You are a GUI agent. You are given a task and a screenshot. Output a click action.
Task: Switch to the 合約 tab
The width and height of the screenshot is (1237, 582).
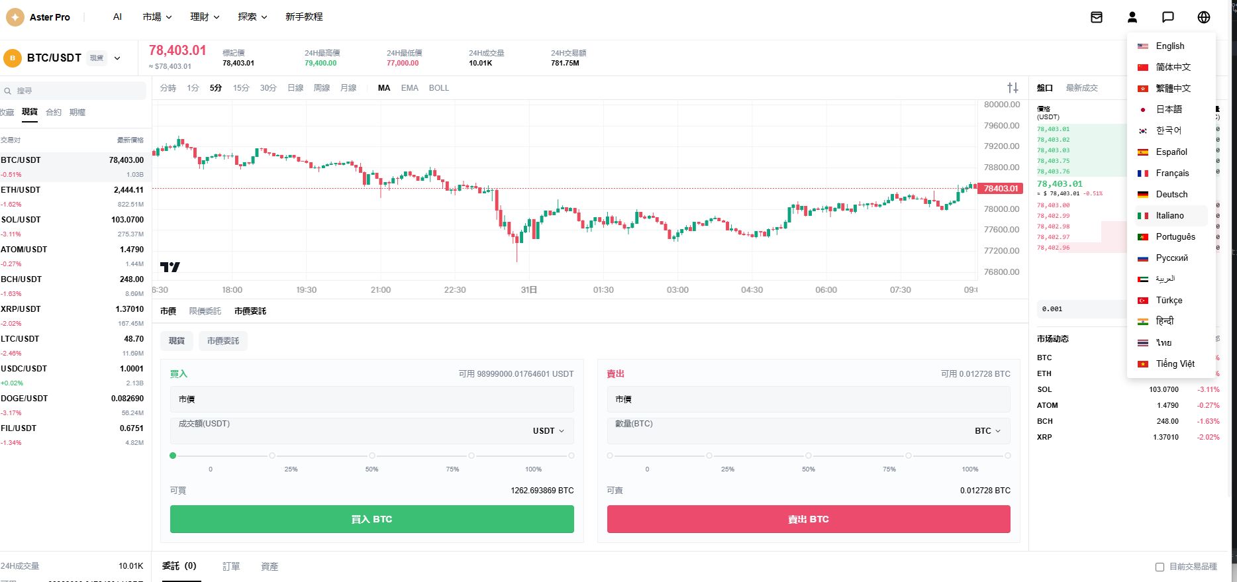point(54,112)
